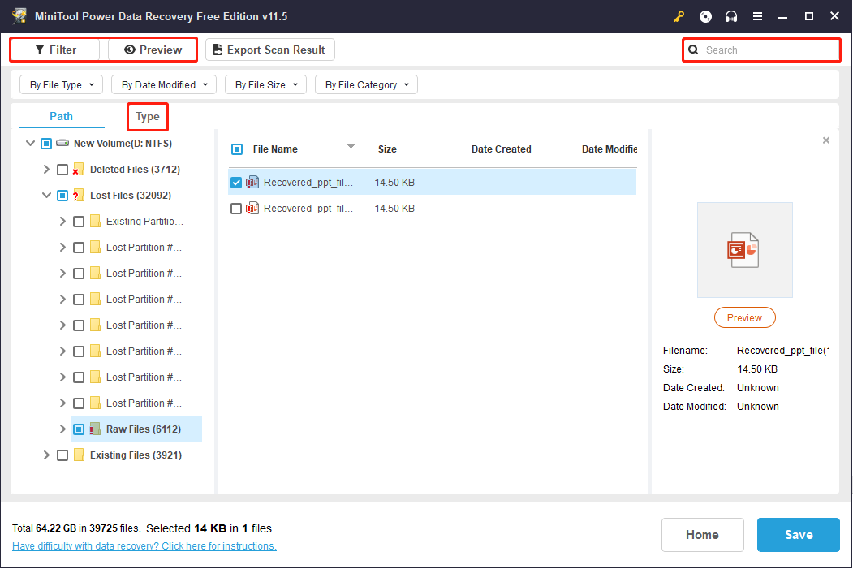853x569 pixels.
Task: Click the key icon to register license
Action: 679,16
